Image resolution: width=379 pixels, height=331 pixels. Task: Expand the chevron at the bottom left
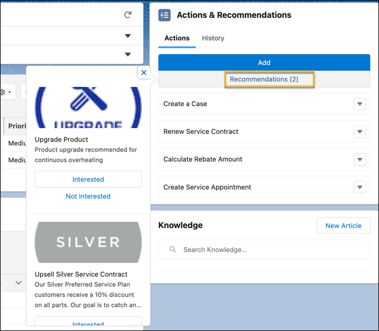click(19, 282)
